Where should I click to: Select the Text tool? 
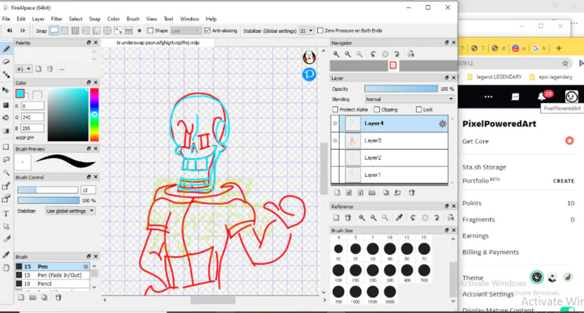click(6, 214)
